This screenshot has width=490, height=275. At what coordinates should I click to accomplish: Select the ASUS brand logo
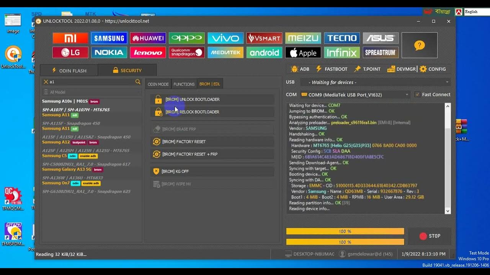point(381,38)
